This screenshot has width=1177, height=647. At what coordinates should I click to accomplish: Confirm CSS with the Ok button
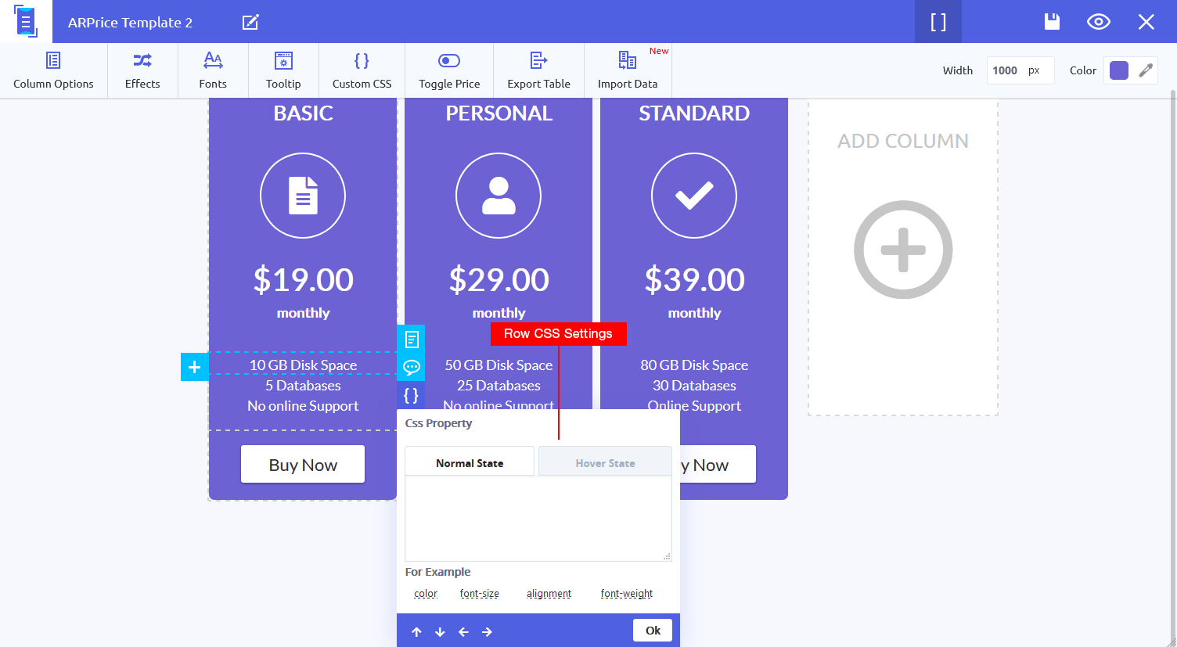(653, 631)
